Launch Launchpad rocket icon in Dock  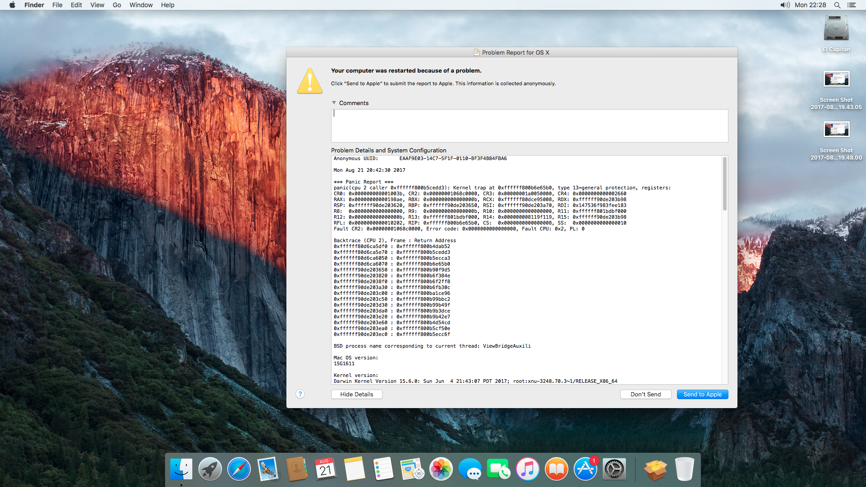[210, 469]
